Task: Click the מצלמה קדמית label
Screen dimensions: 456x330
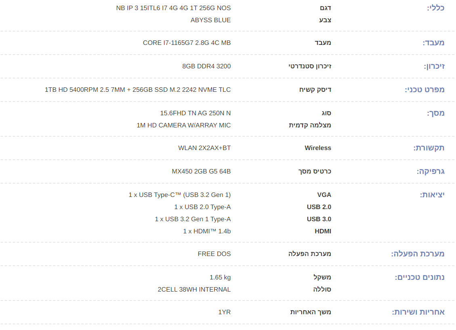Action: [x=310, y=125]
